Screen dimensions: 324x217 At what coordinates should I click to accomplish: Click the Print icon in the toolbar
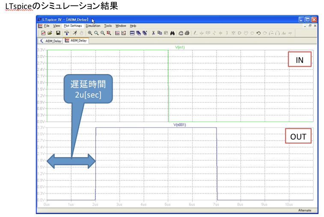(187, 33)
